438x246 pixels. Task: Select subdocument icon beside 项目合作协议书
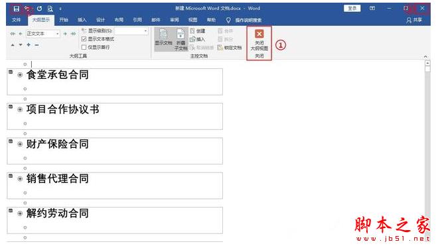(11, 107)
